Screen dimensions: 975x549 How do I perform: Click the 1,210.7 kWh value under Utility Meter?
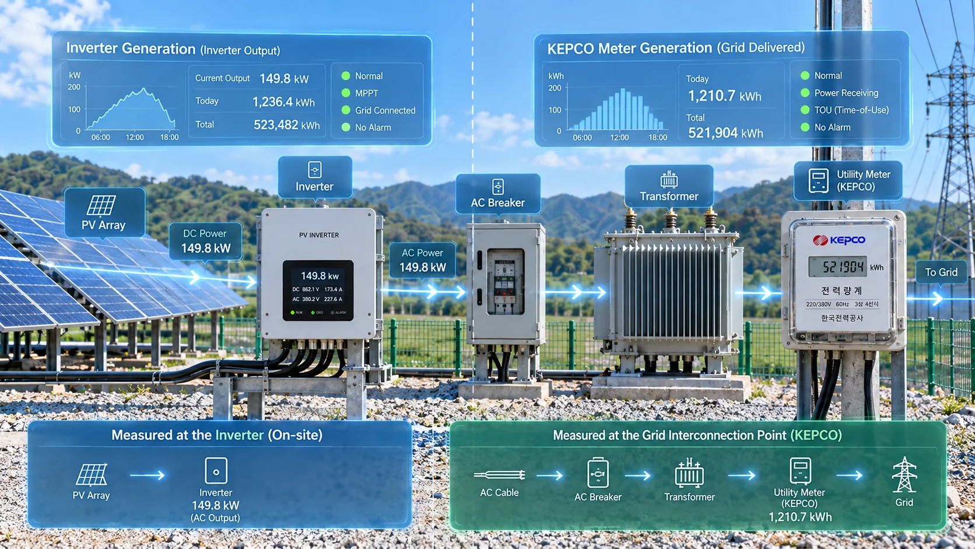[x=800, y=517]
